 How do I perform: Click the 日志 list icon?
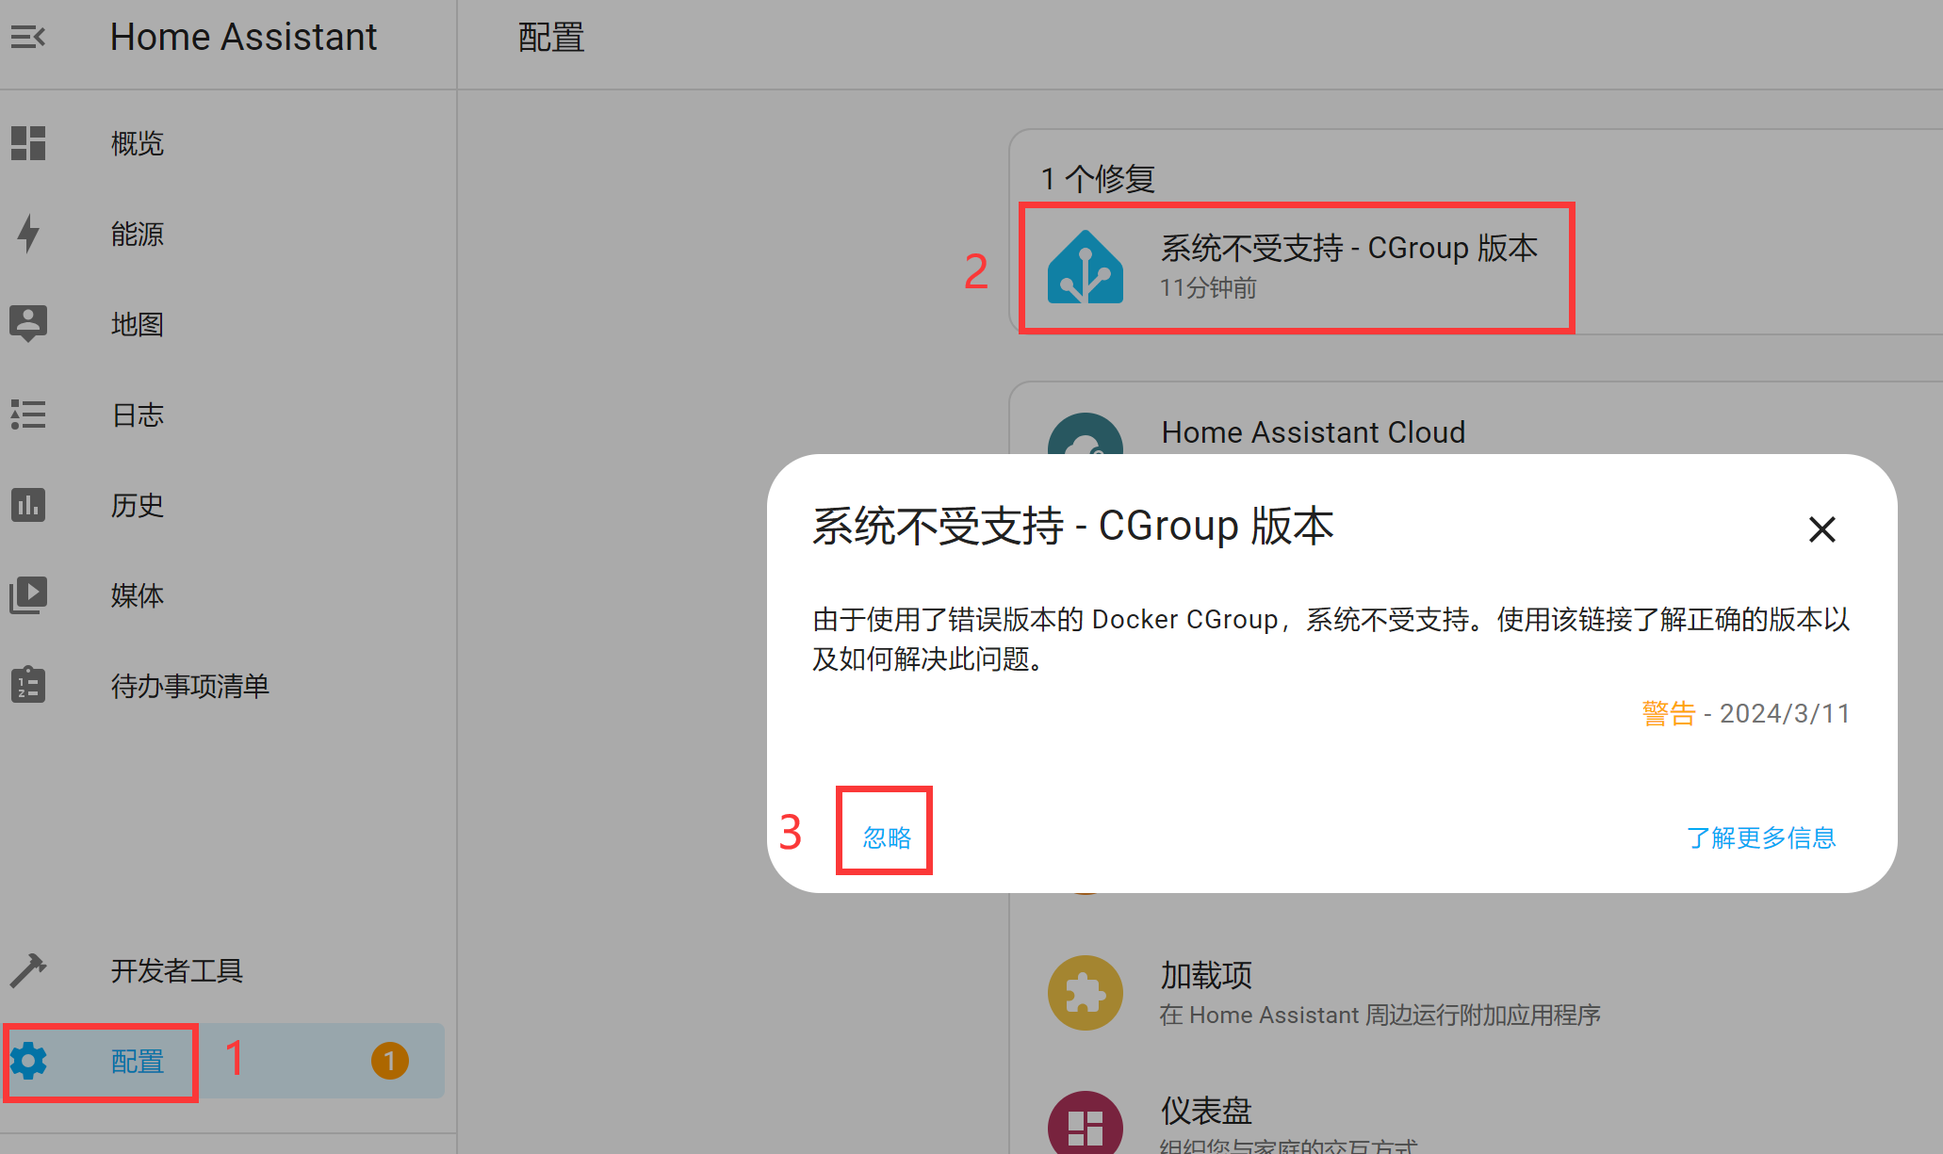tap(28, 414)
